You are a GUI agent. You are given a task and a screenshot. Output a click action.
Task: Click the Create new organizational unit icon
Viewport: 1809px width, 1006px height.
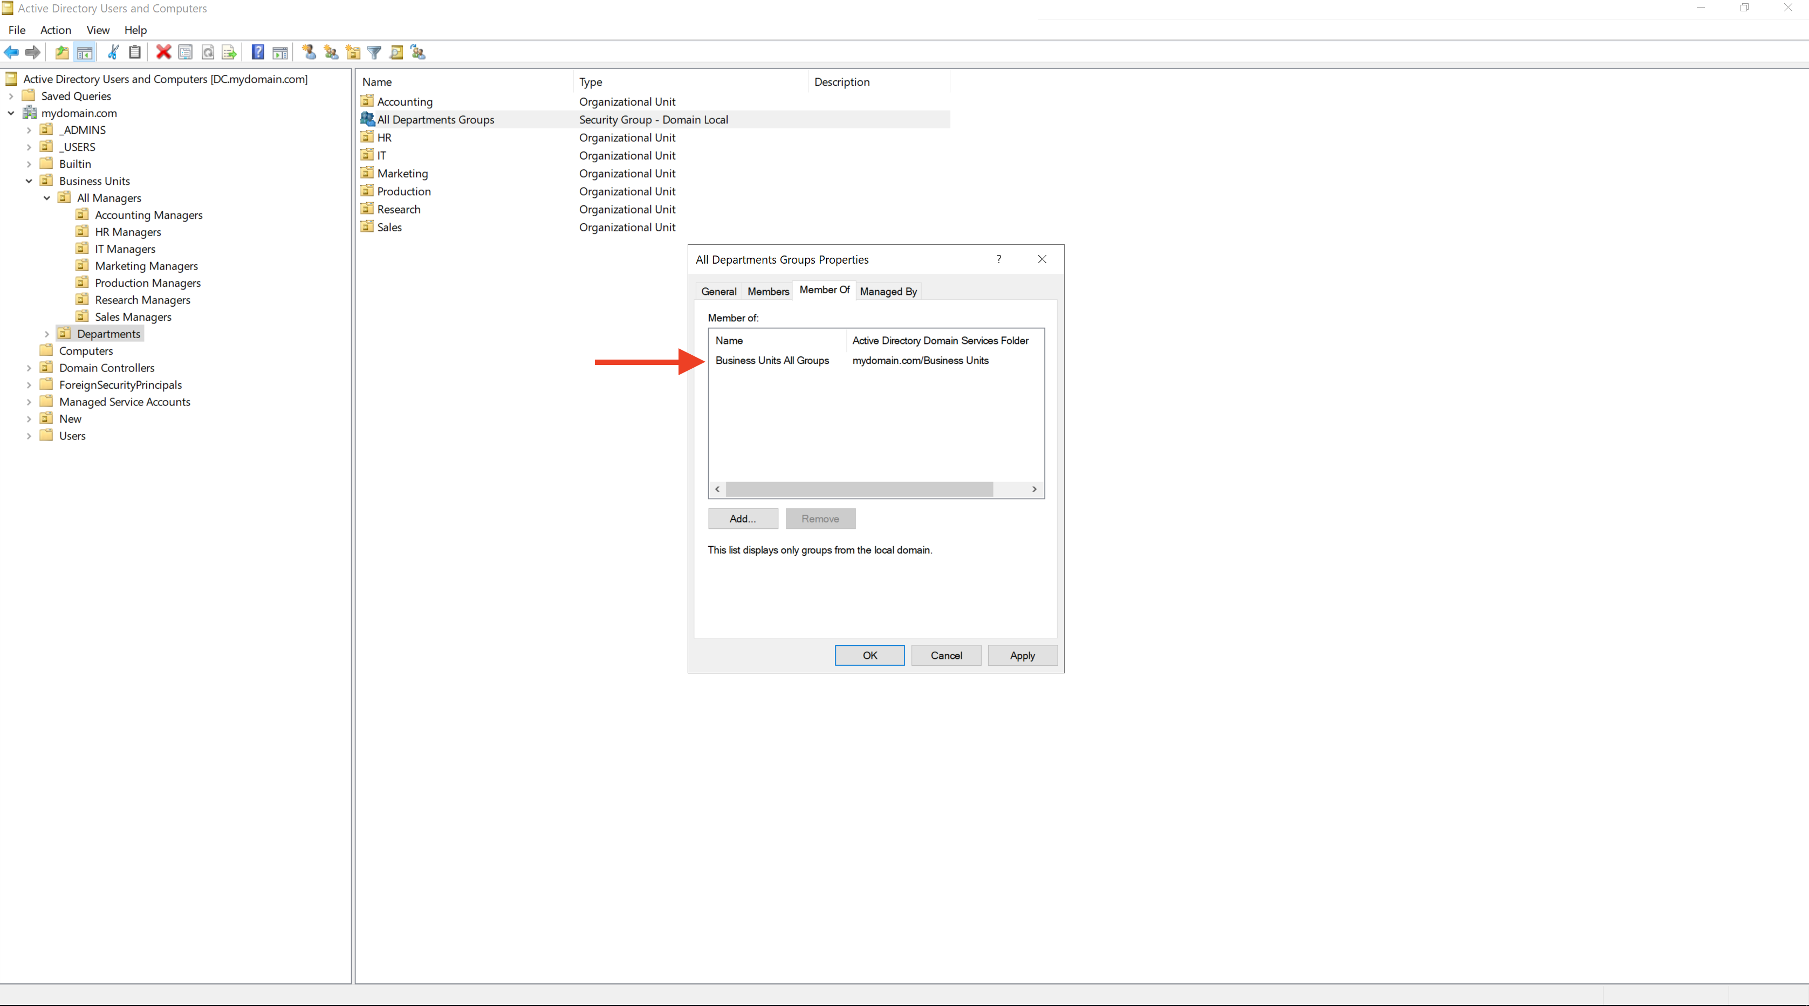click(x=353, y=52)
